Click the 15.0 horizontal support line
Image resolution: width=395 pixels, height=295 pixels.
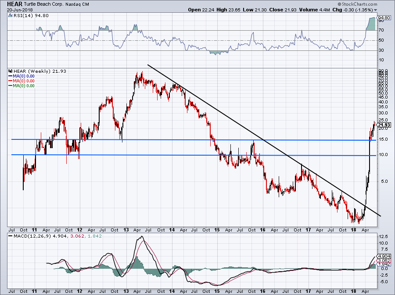point(194,140)
